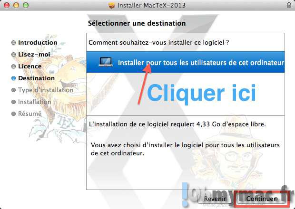Click the laptop icon in destination row
Screen dimensions: 295x209
[x=106, y=62]
